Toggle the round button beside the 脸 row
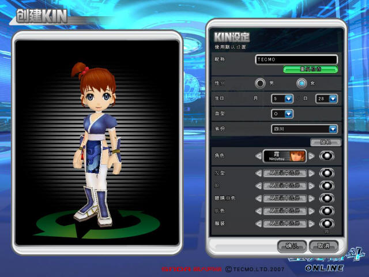369x277 pixels. pos(327,186)
